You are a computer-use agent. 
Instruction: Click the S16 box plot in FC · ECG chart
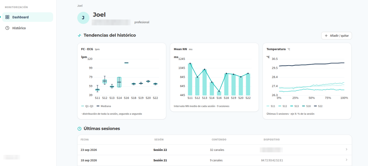click(x=126, y=63)
